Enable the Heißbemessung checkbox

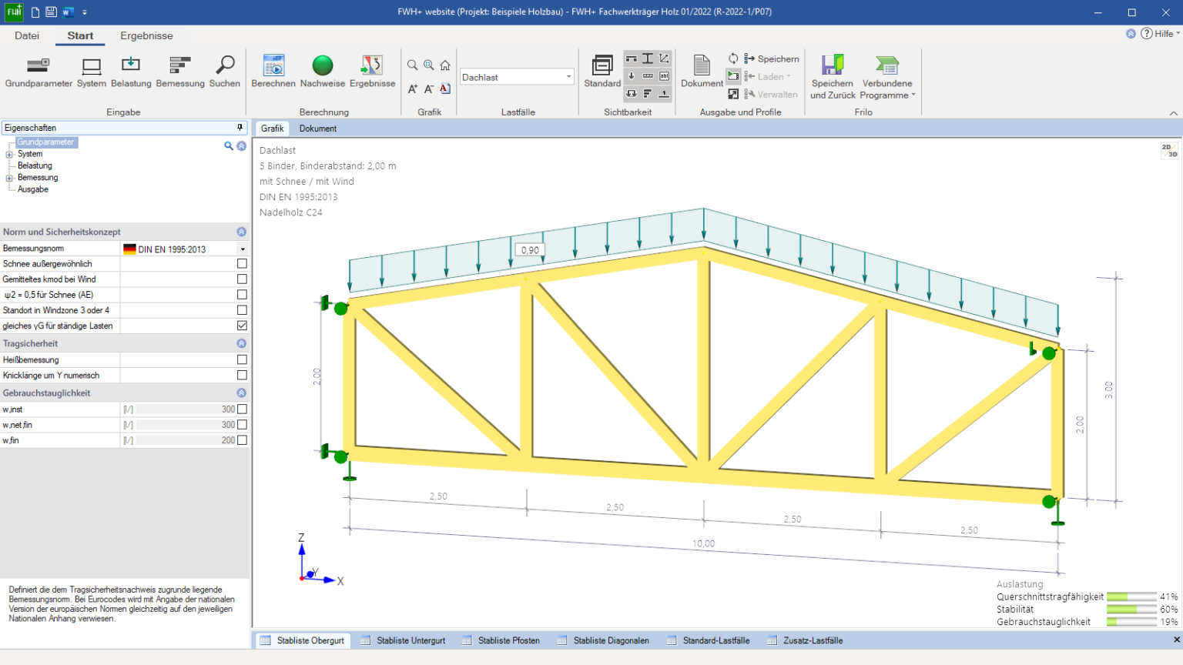pos(242,359)
